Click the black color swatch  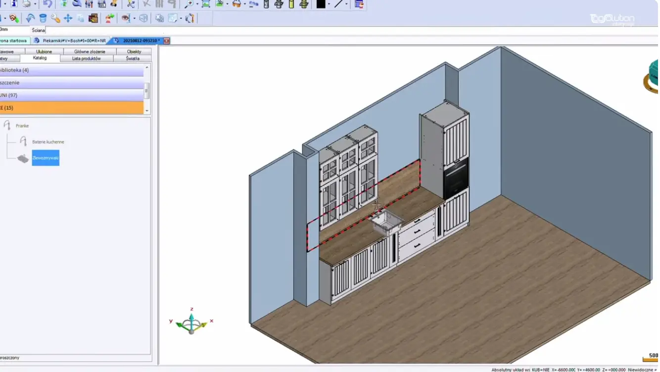tap(321, 4)
